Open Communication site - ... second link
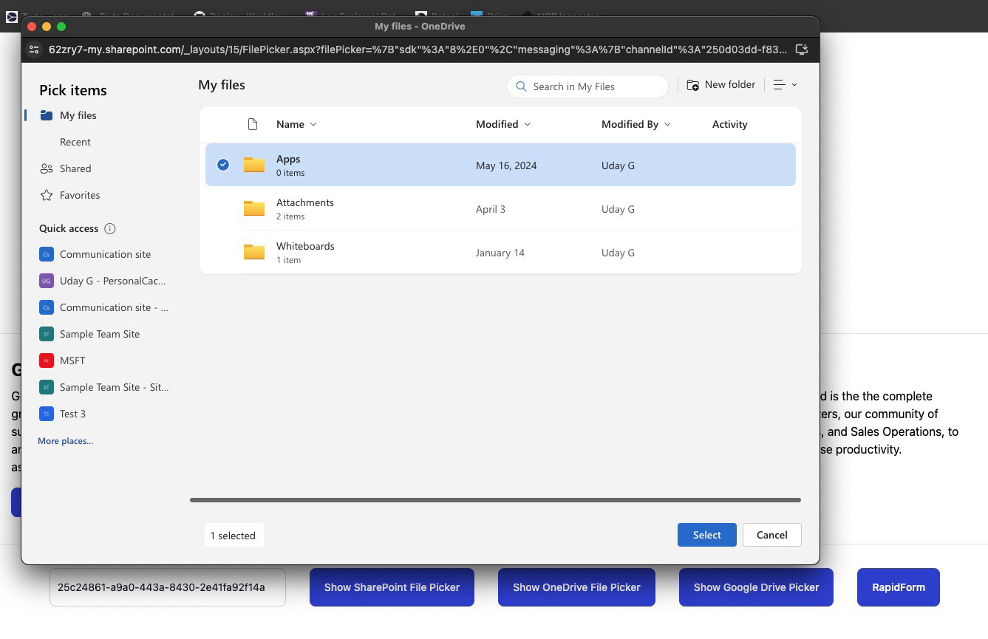The width and height of the screenshot is (988, 639). pyautogui.click(x=114, y=307)
